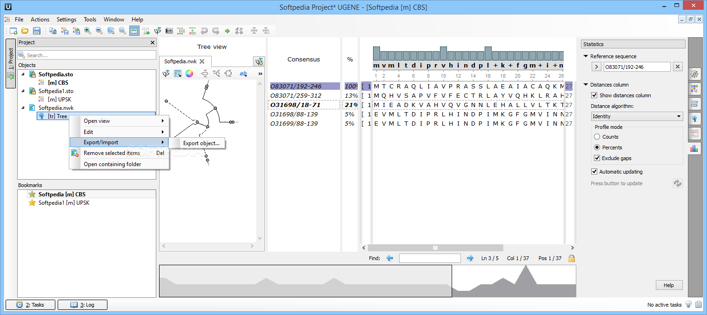This screenshot has height=315, width=707.
Task: Collapse the Distances column section
Action: point(586,85)
